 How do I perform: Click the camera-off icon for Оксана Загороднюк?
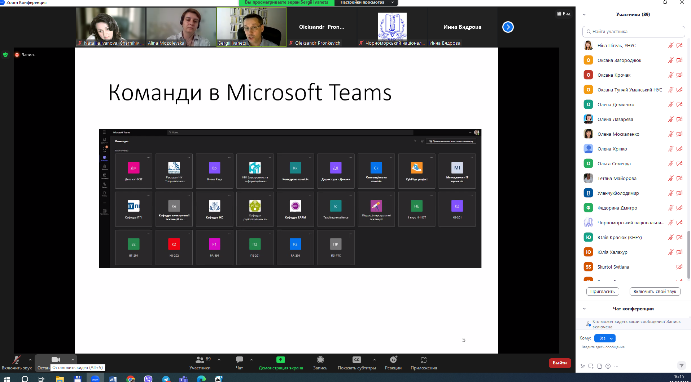click(x=679, y=60)
